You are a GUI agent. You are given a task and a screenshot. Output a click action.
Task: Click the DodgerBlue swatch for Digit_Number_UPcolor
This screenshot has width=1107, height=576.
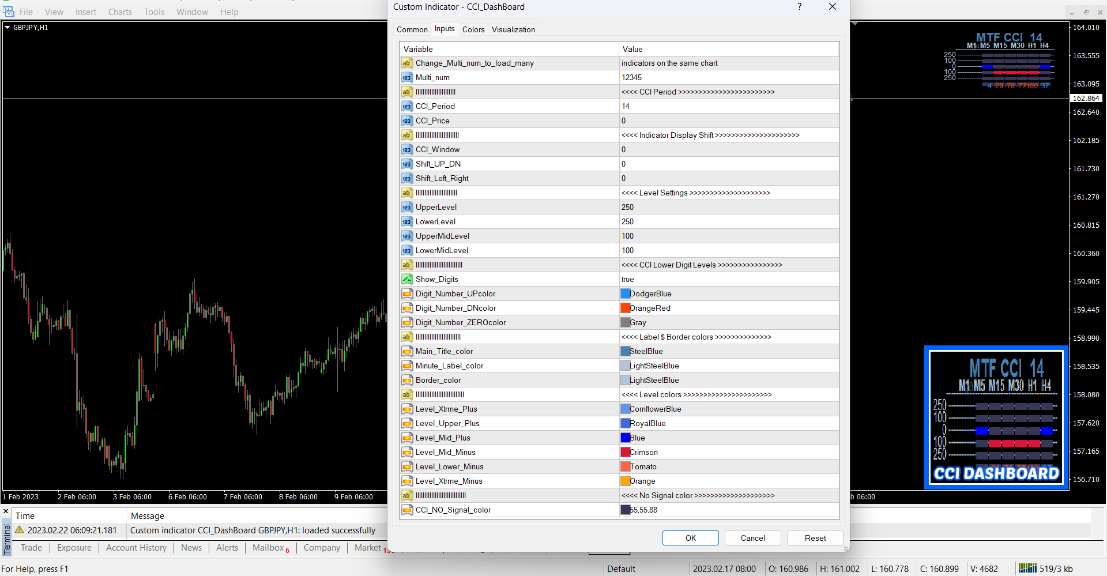click(x=626, y=294)
